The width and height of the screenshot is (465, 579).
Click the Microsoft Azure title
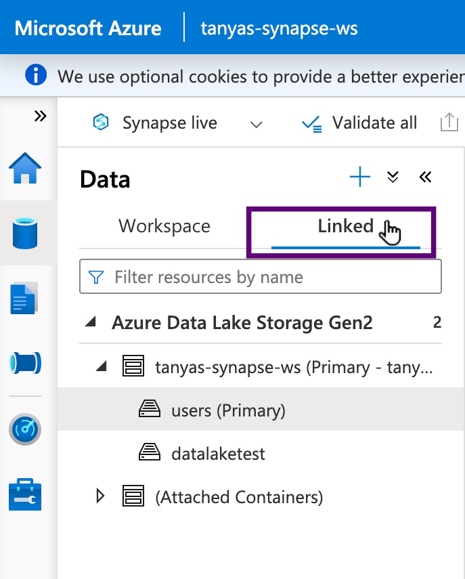[88, 28]
